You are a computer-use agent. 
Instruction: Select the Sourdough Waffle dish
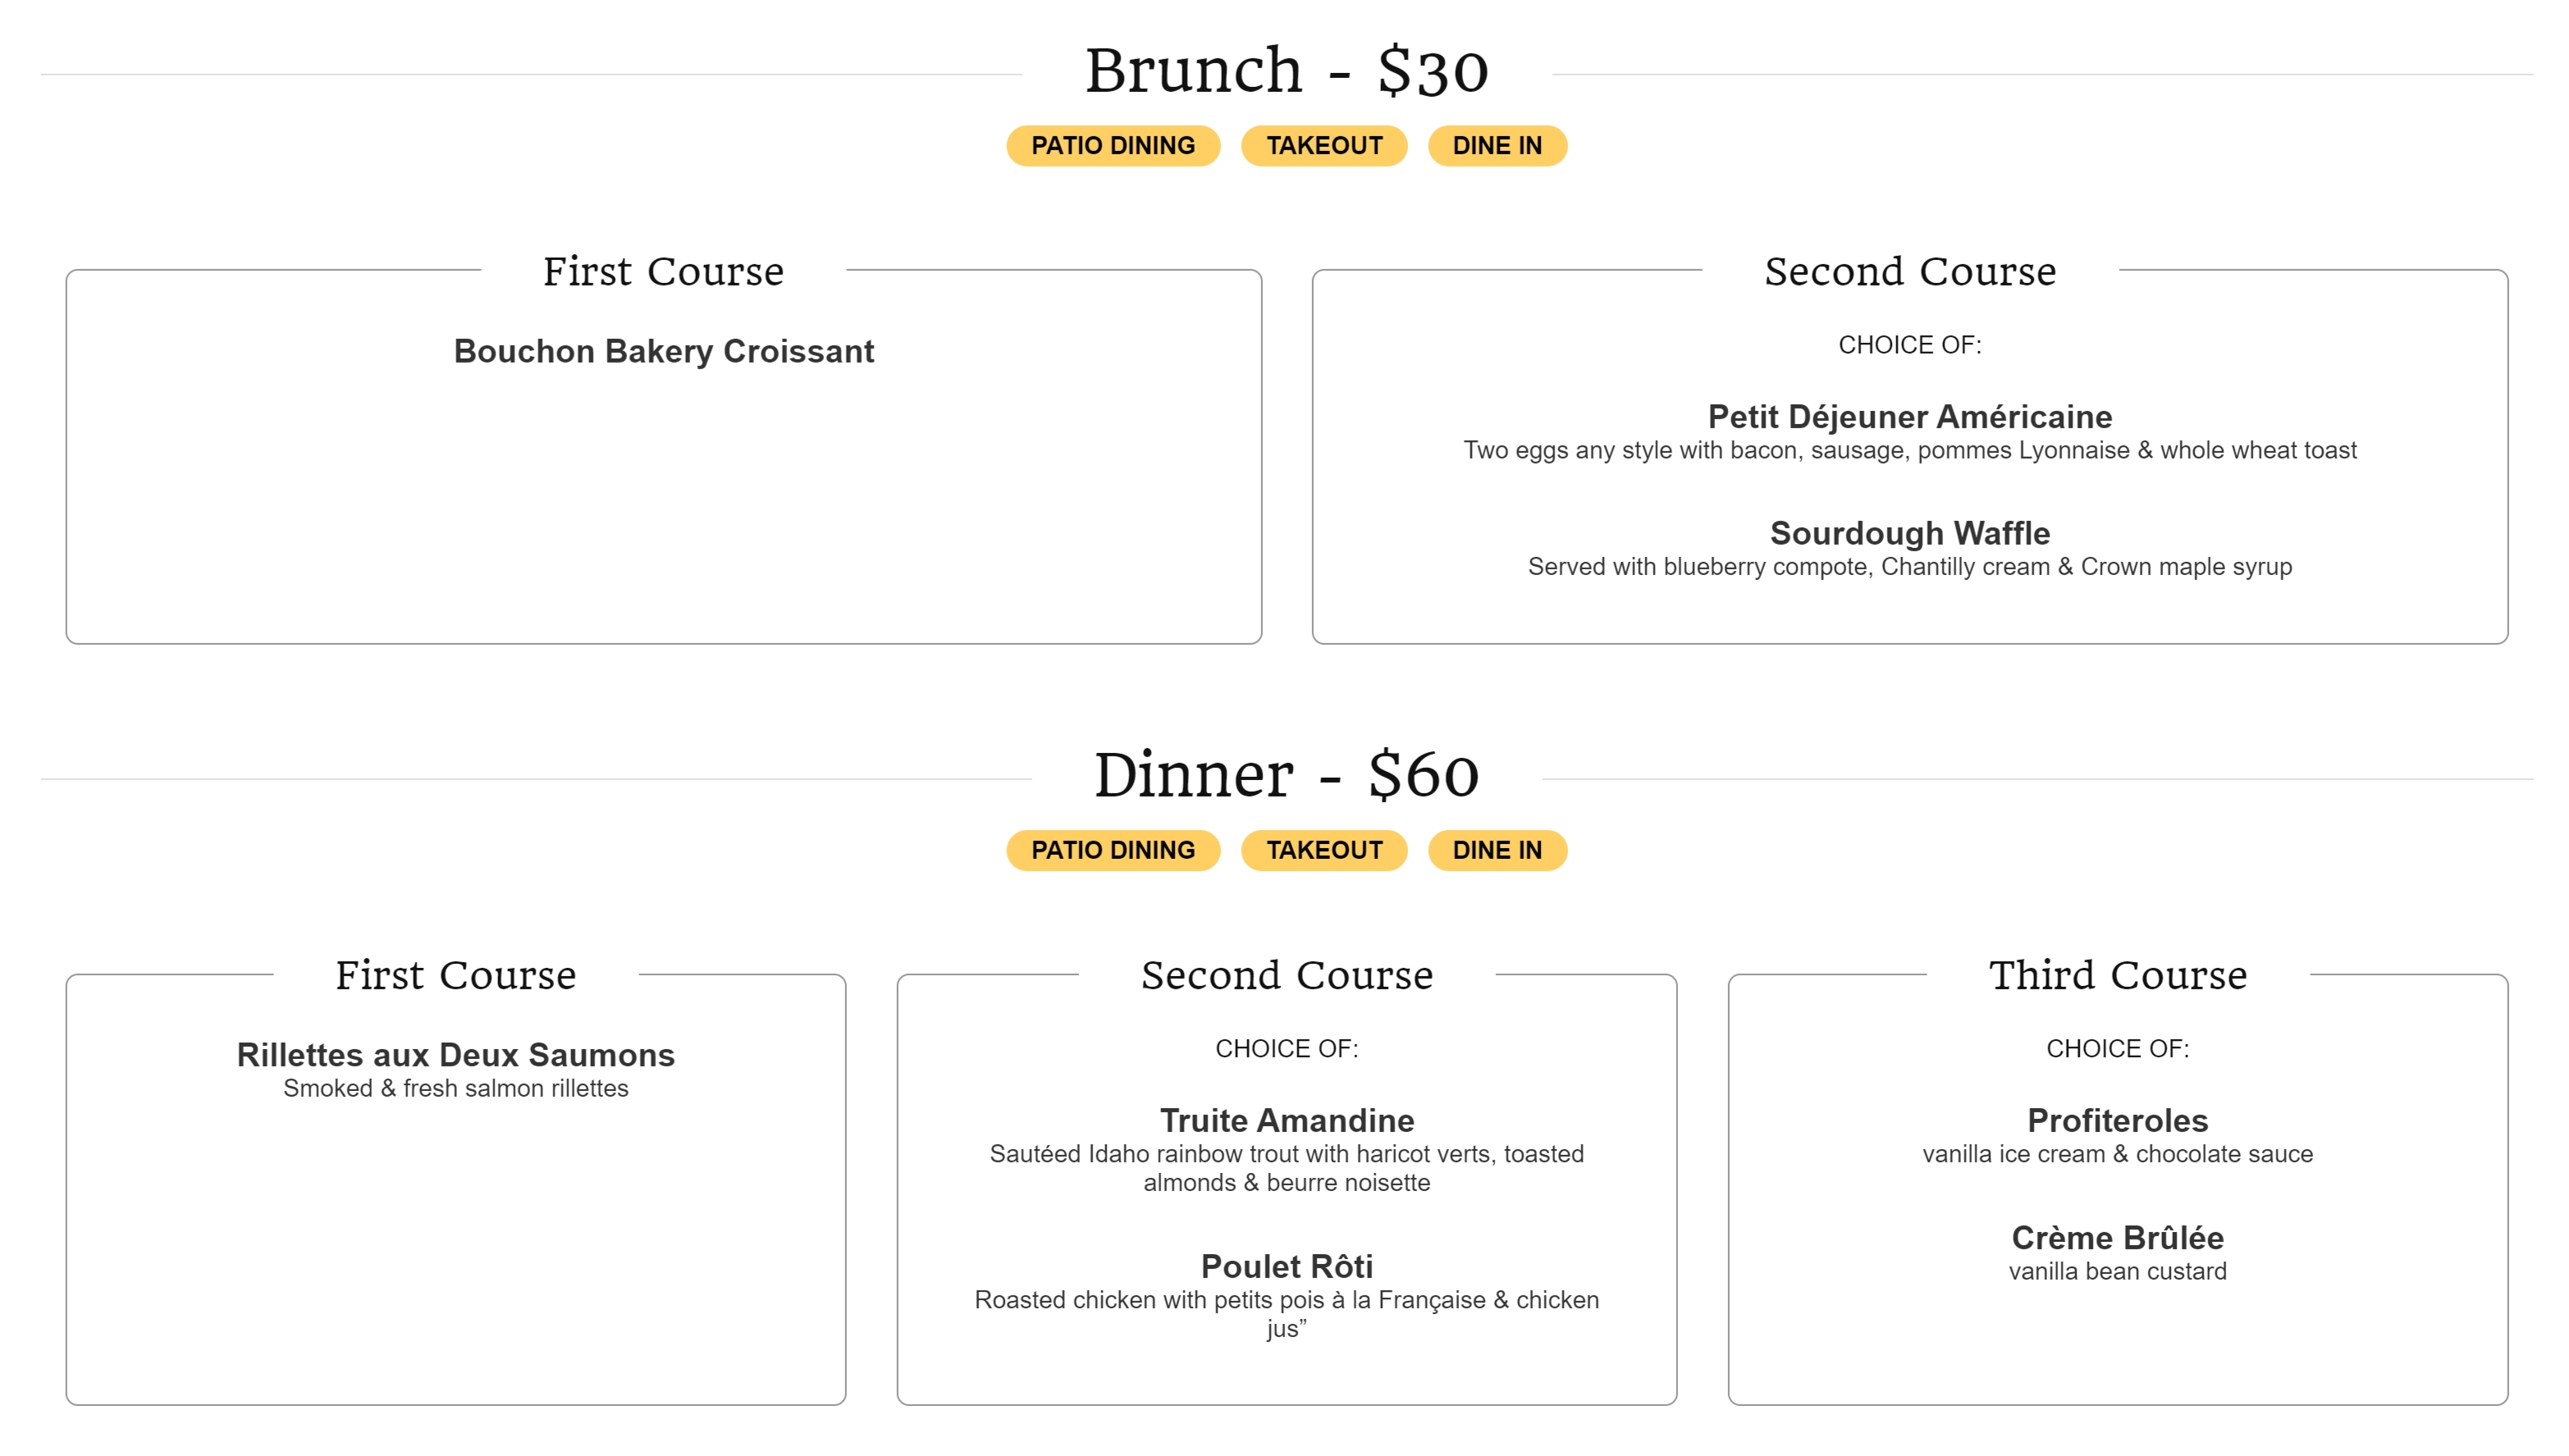1909,533
